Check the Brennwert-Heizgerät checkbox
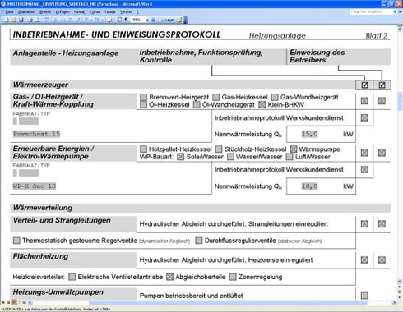Screen dimensions: 403x312 coord(143,97)
